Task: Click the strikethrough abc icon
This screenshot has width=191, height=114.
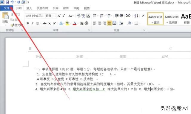Action: coord(44,23)
